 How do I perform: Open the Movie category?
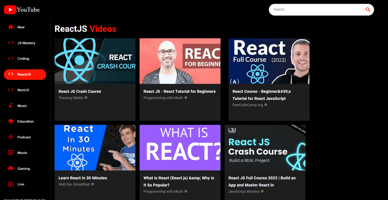(25, 153)
